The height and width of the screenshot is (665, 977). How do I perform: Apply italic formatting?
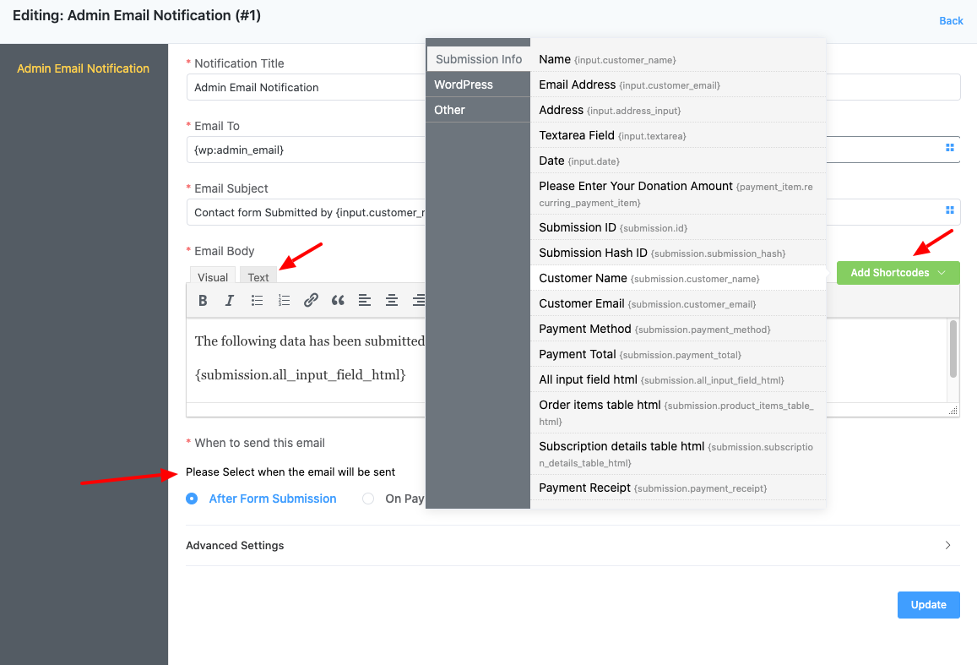[x=230, y=300]
